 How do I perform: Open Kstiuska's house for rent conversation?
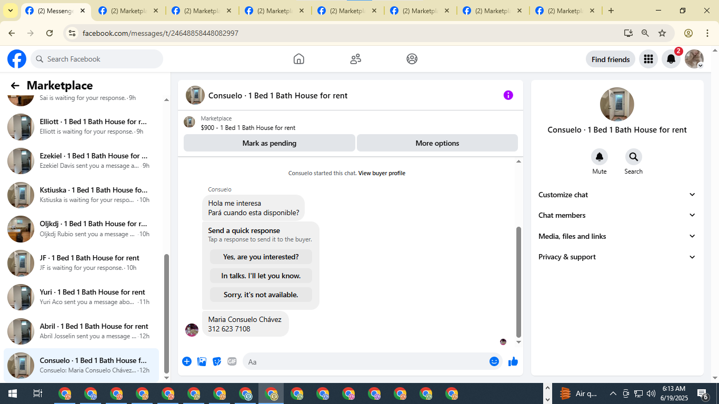coord(82,195)
